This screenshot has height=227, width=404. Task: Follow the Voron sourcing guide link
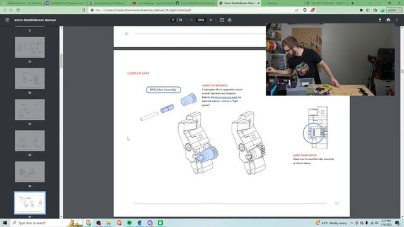226,97
